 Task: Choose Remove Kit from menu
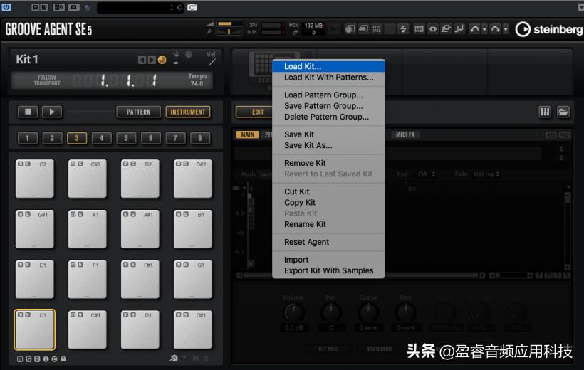328,163
